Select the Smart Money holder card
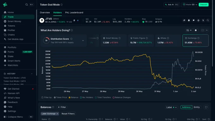 click(x=114, y=40)
